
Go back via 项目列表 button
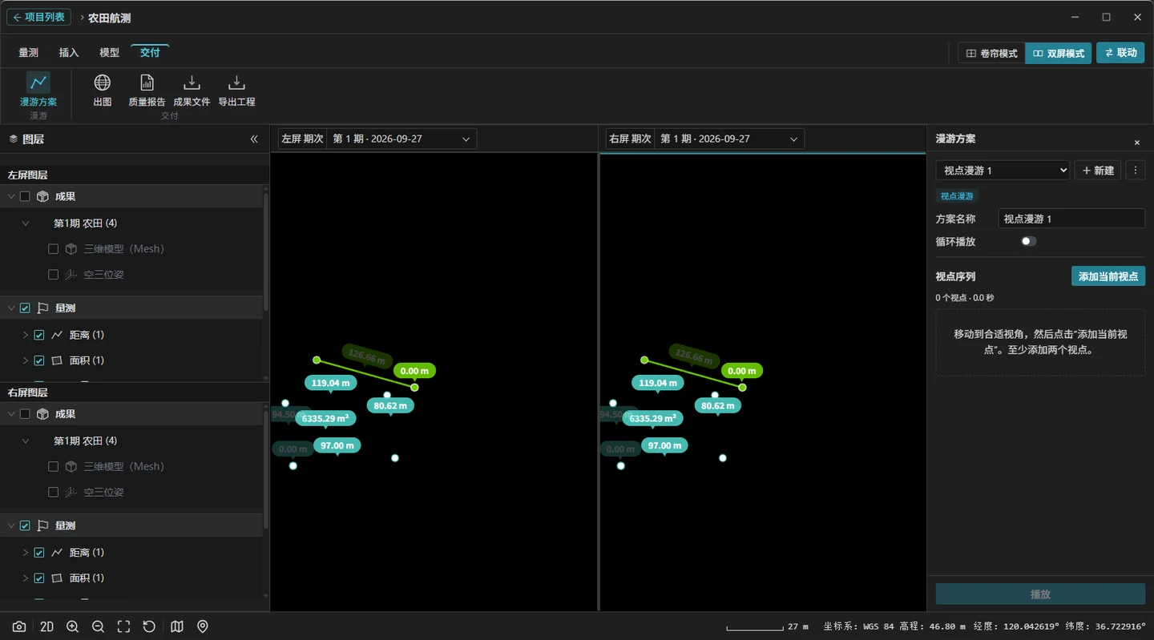[x=39, y=18]
